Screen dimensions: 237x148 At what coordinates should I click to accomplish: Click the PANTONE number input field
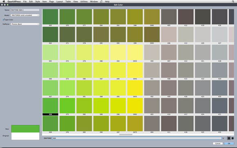[137, 138]
